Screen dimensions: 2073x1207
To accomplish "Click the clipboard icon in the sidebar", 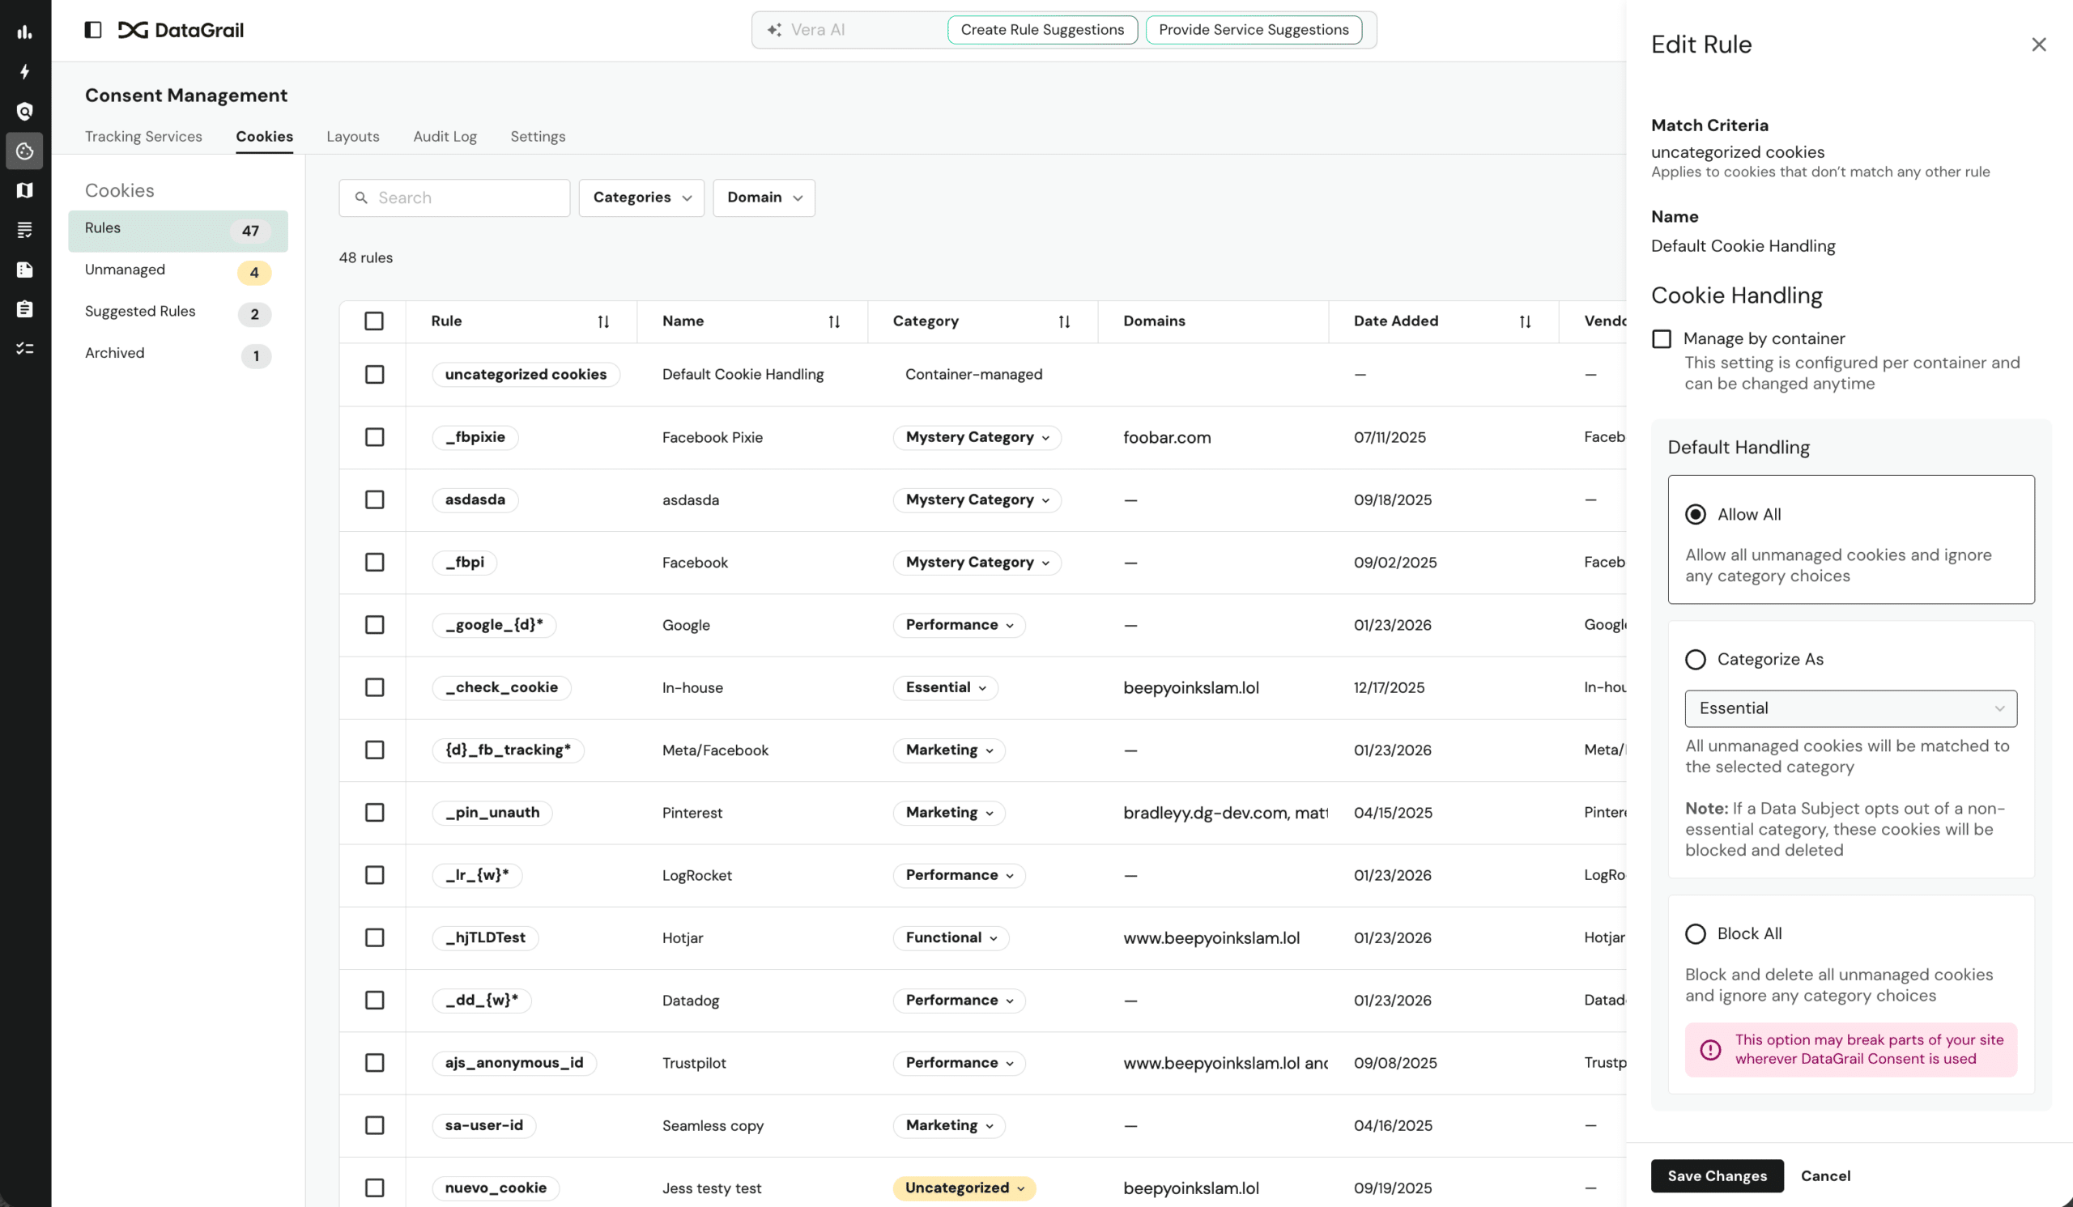I will point(24,309).
